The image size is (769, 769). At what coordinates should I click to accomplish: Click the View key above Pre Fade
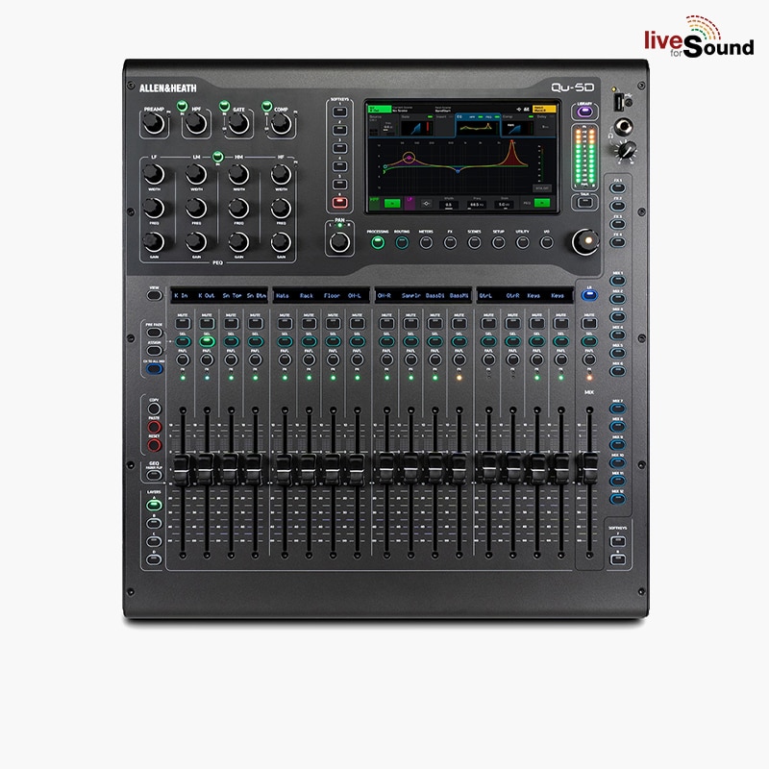(154, 296)
